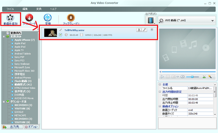Image resolution: width=218 pixels, height=133 pixels.
Task: Select Sony PS3 in the tree
Action: click(19, 61)
